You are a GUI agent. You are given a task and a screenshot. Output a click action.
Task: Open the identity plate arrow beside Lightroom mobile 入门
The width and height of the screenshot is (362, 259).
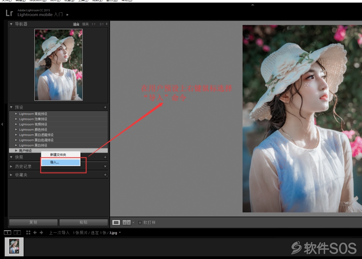point(67,14)
